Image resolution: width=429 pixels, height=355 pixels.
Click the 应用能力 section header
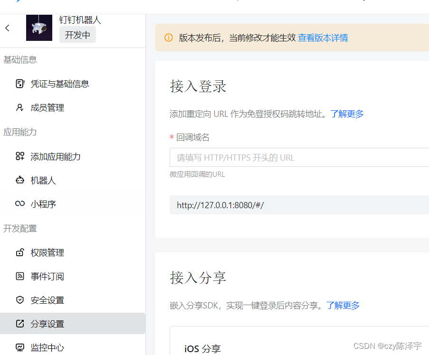tap(20, 132)
